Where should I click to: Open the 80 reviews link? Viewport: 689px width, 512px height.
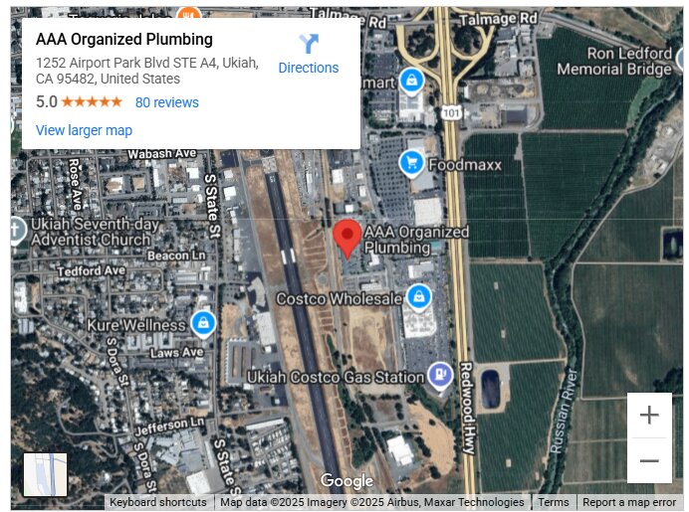coord(167,102)
